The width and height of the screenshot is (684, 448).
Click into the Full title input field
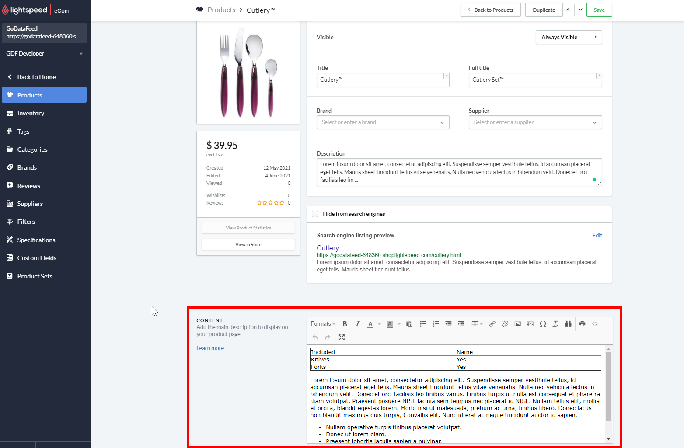point(535,80)
